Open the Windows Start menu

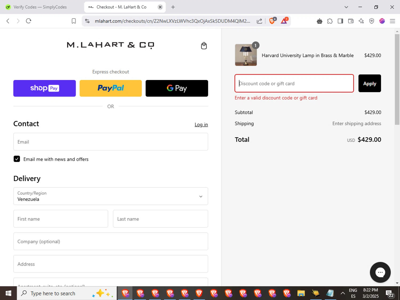[x=8, y=293]
